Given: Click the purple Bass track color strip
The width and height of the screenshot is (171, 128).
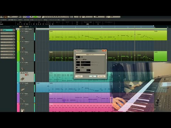Looking at the screenshot, I should [18, 98].
